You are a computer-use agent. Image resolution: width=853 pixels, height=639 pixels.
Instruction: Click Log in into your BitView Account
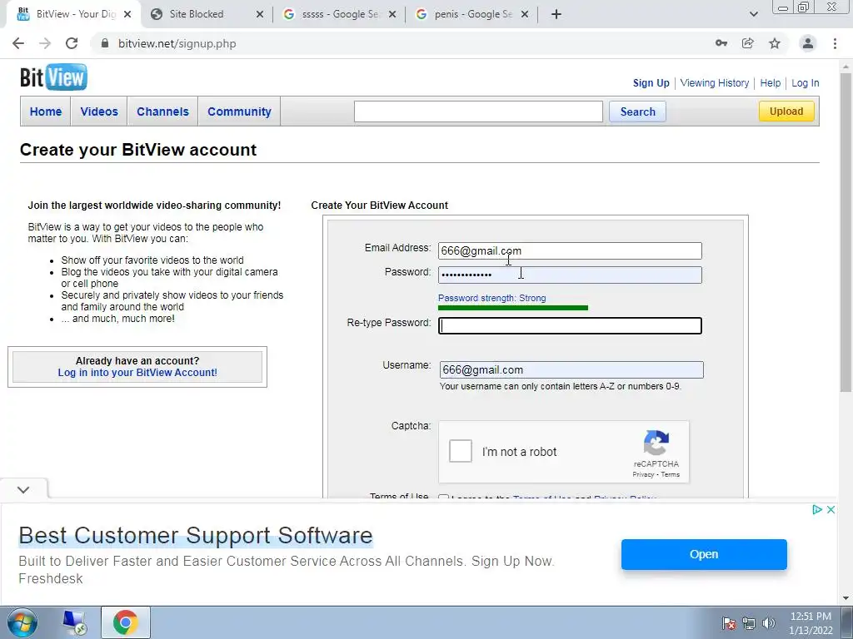(137, 373)
